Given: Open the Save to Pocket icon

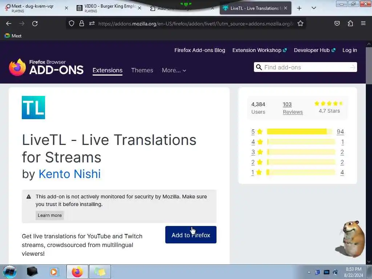Looking at the screenshot, I should click(337, 23).
